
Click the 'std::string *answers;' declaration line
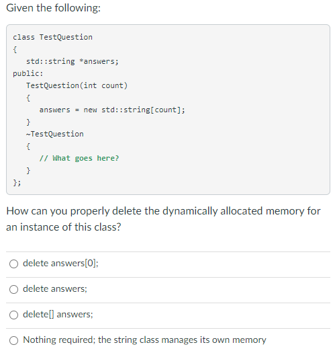click(x=73, y=61)
